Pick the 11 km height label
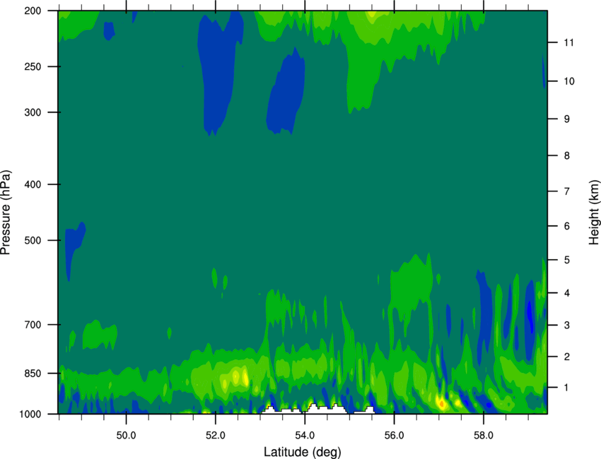 point(568,42)
